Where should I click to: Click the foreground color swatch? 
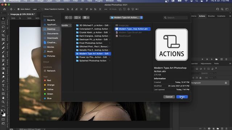[2, 113]
